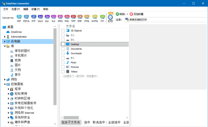Open the 转到 dropdown
The image size is (208, 127).
(122, 14)
